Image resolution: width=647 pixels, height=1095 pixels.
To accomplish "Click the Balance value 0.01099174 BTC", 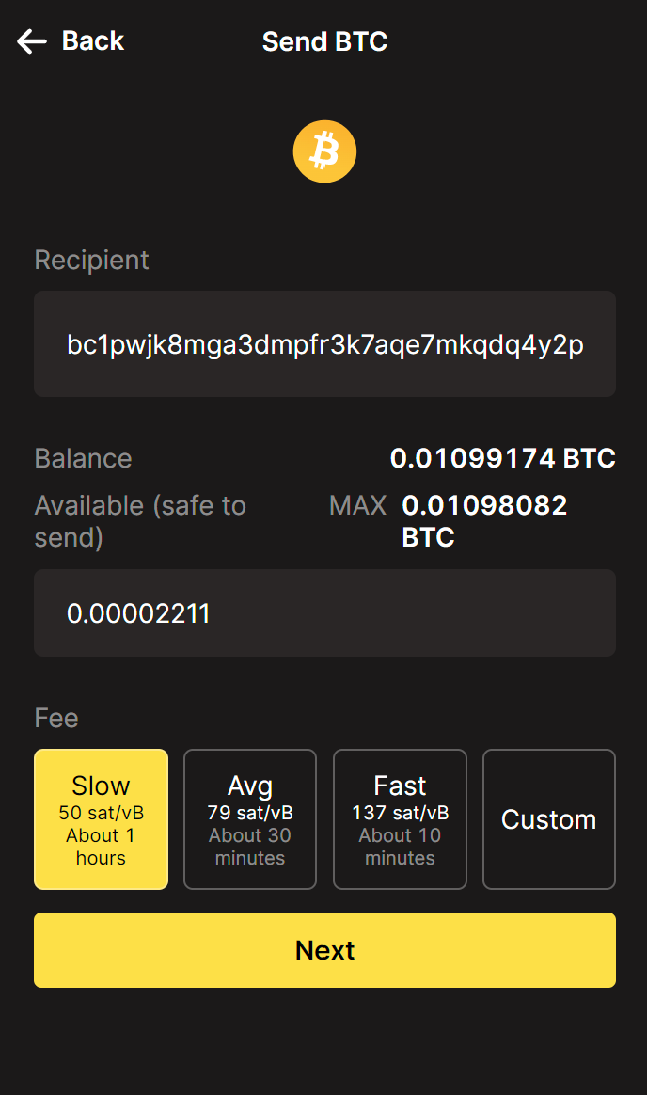I will (502, 458).
